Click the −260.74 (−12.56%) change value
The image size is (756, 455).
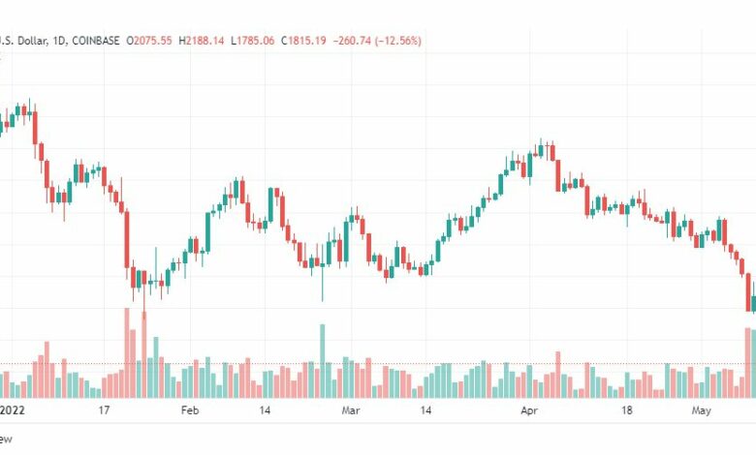pyautogui.click(x=377, y=41)
